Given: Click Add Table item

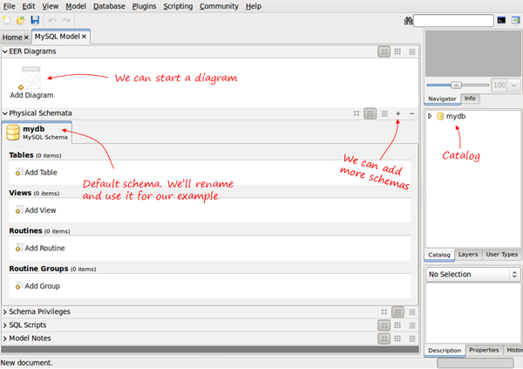Looking at the screenshot, I should pos(37,173).
